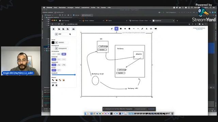This screenshot has height=122, width=218.
Task: Click the reset canvas trash icon
Action: click(53, 29)
